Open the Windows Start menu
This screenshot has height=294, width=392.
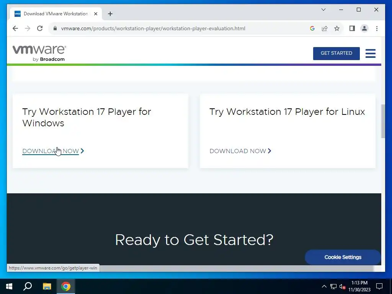9,286
